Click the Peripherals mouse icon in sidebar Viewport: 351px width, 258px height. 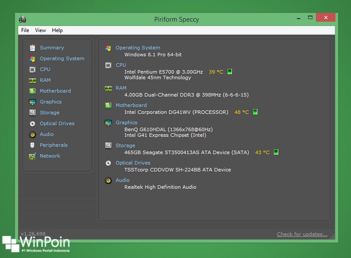(32, 145)
